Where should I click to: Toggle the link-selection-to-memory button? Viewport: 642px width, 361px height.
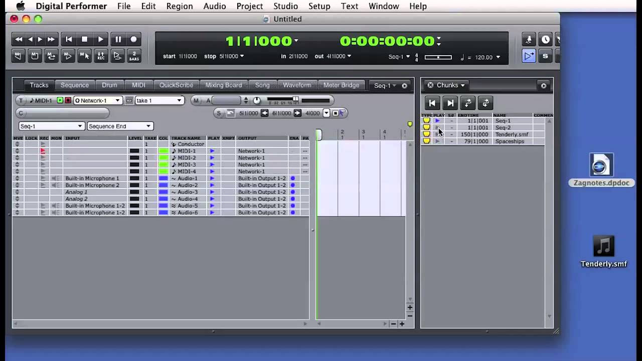[84, 56]
